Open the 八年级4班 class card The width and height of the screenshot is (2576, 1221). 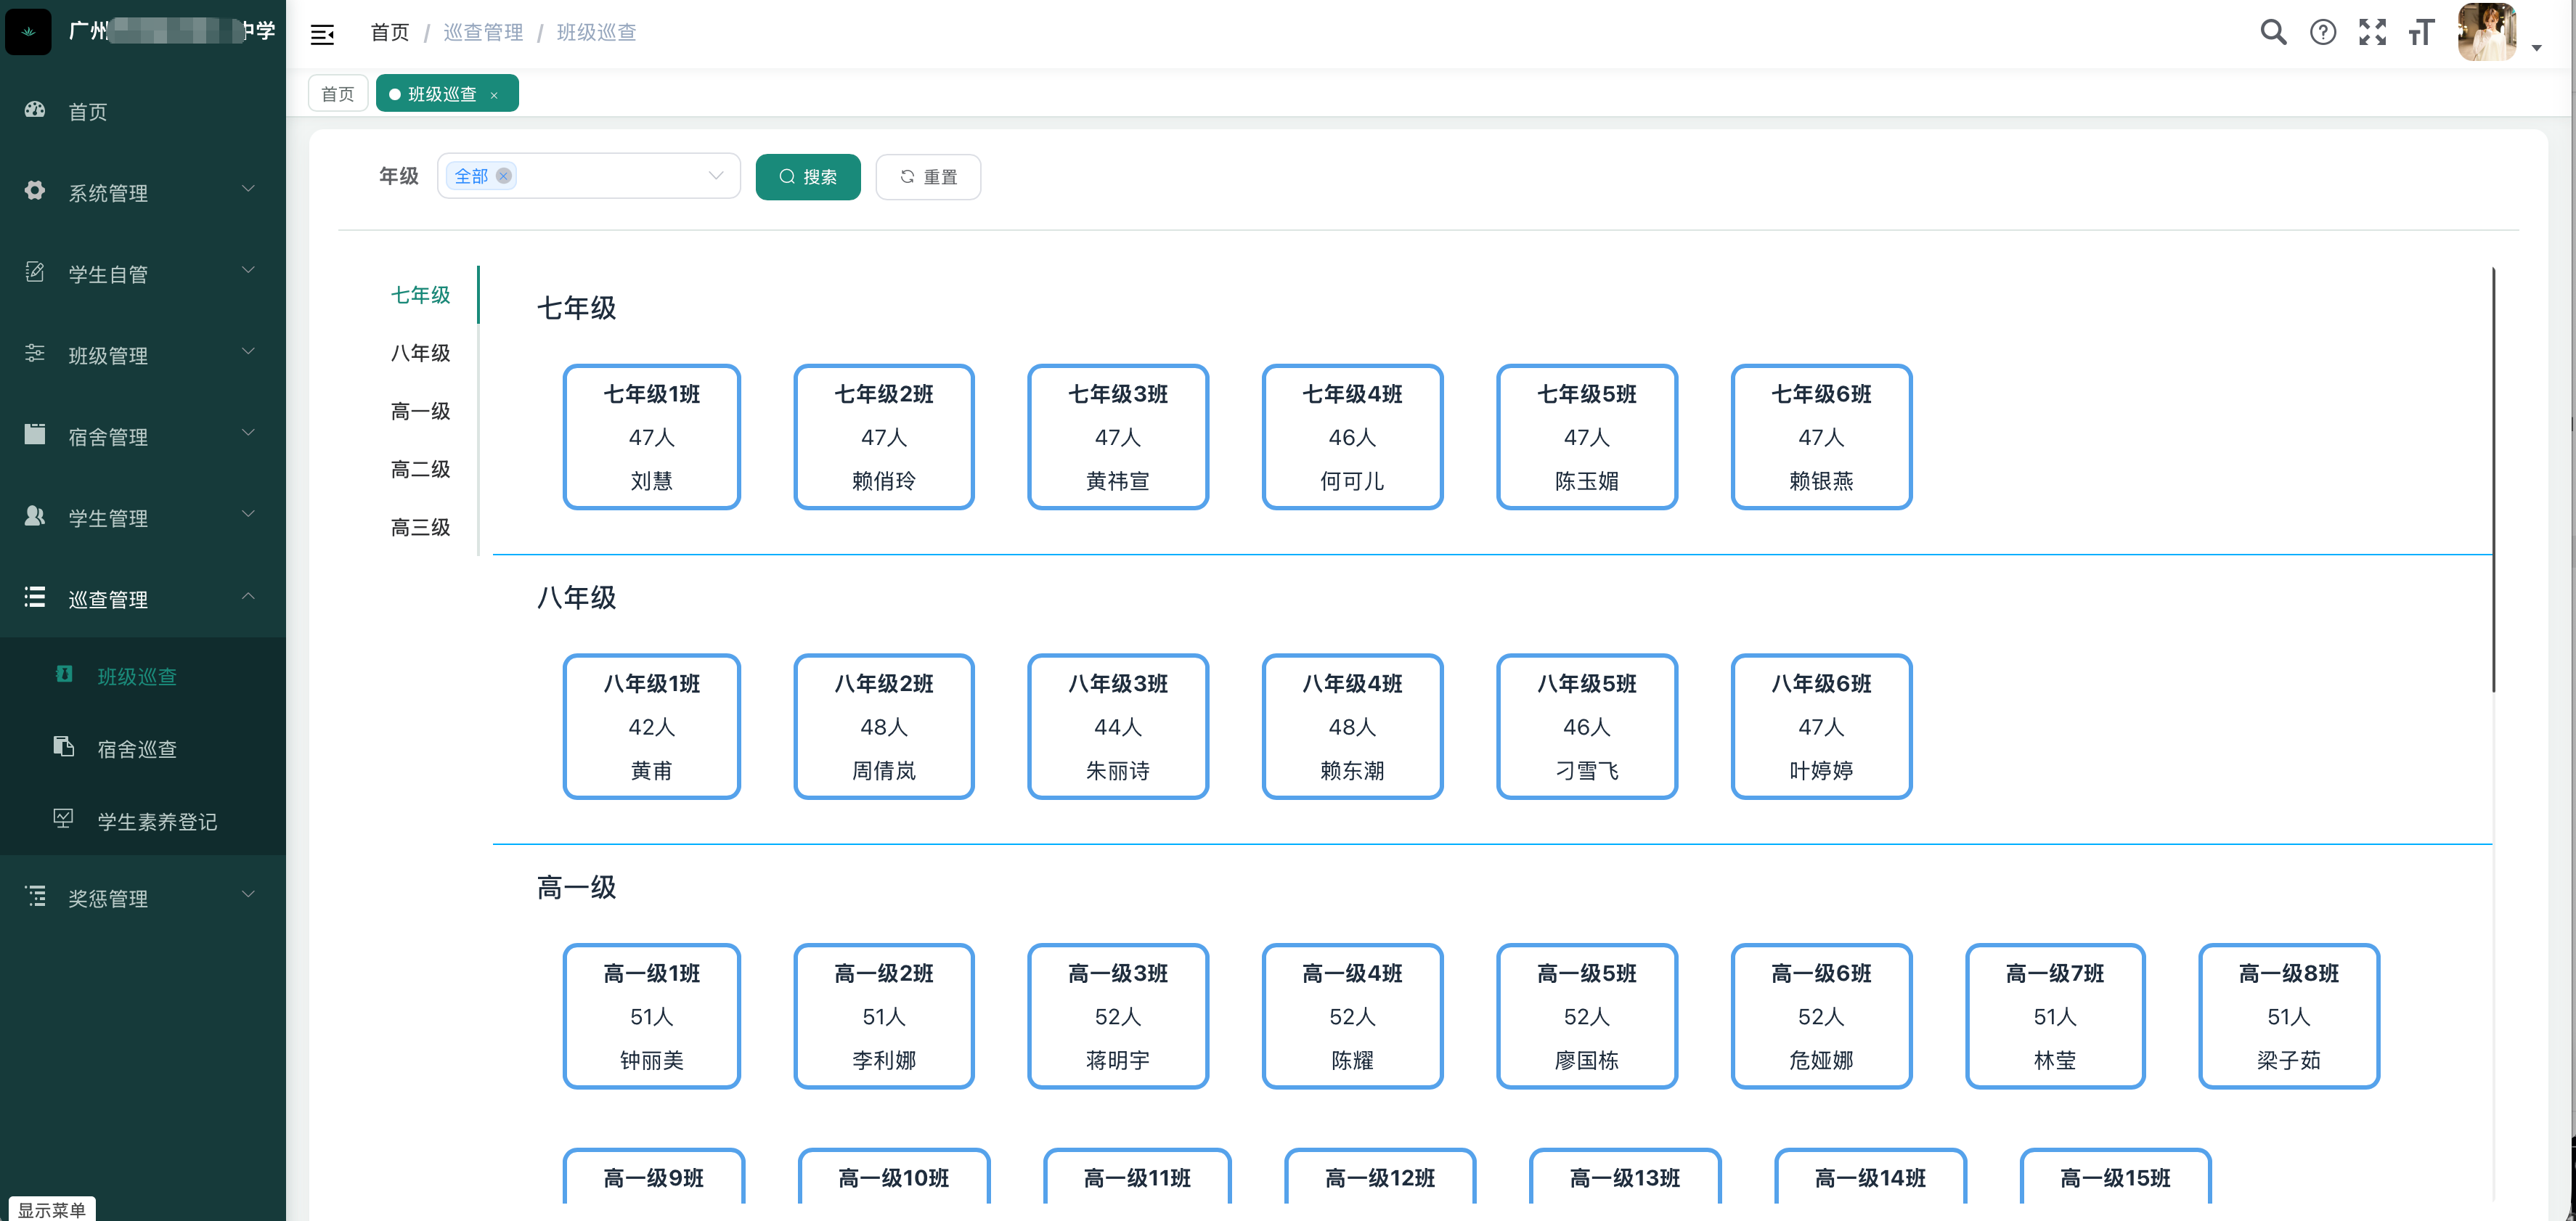pos(1352,727)
